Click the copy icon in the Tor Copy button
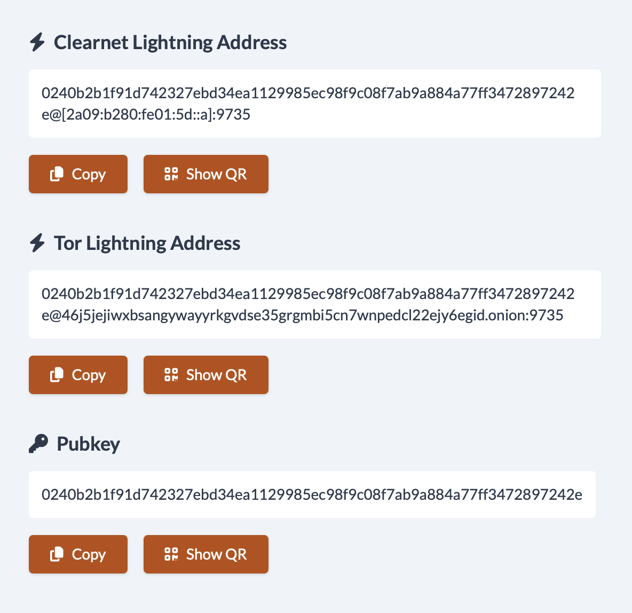632x613 pixels. [57, 375]
